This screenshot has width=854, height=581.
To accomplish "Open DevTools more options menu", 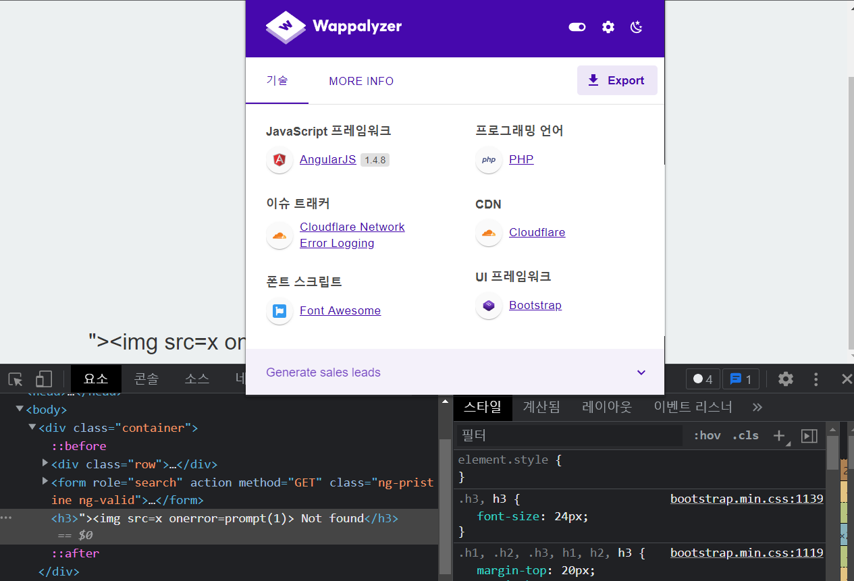I will pyautogui.click(x=816, y=379).
